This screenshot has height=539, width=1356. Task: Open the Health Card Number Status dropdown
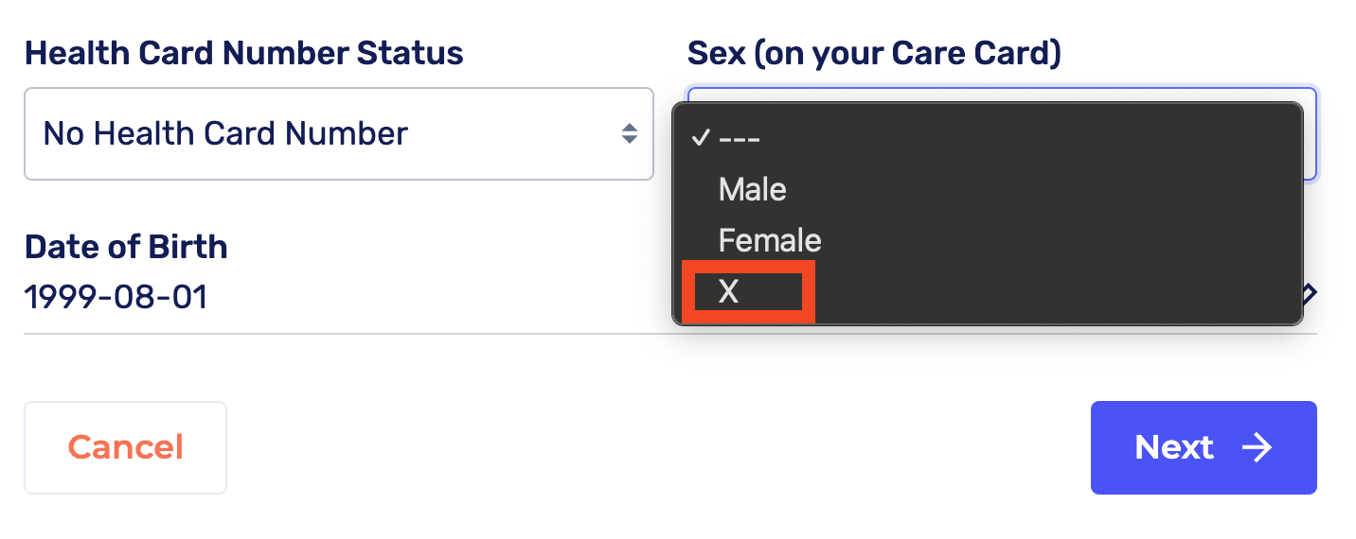pyautogui.click(x=338, y=134)
